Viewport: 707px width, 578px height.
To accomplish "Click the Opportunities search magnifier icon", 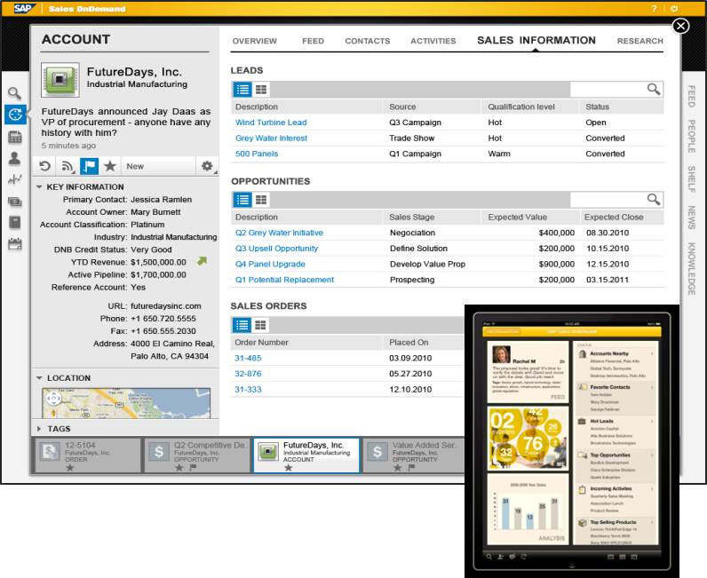I will (654, 199).
